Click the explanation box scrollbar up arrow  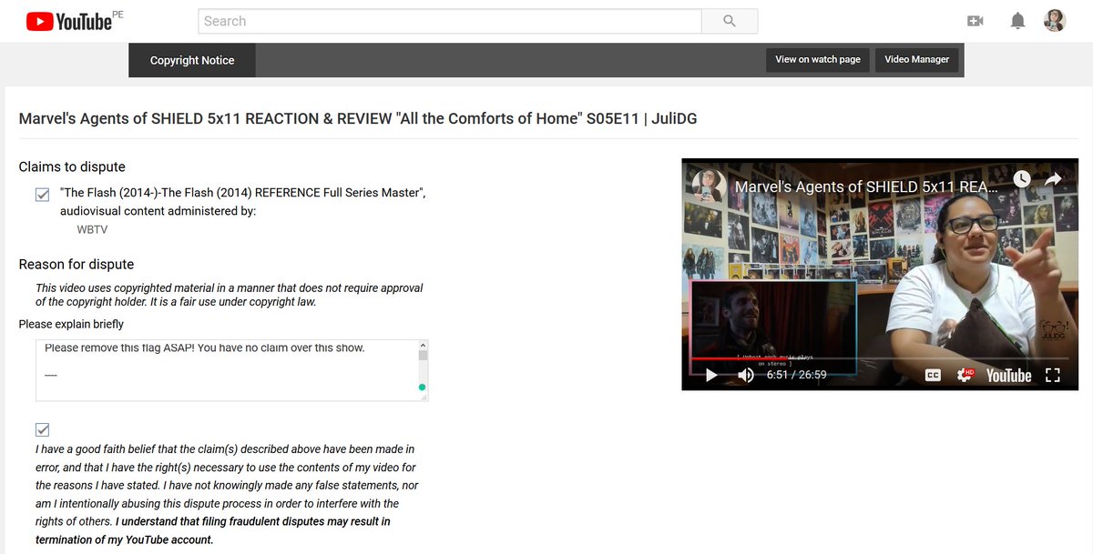423,347
